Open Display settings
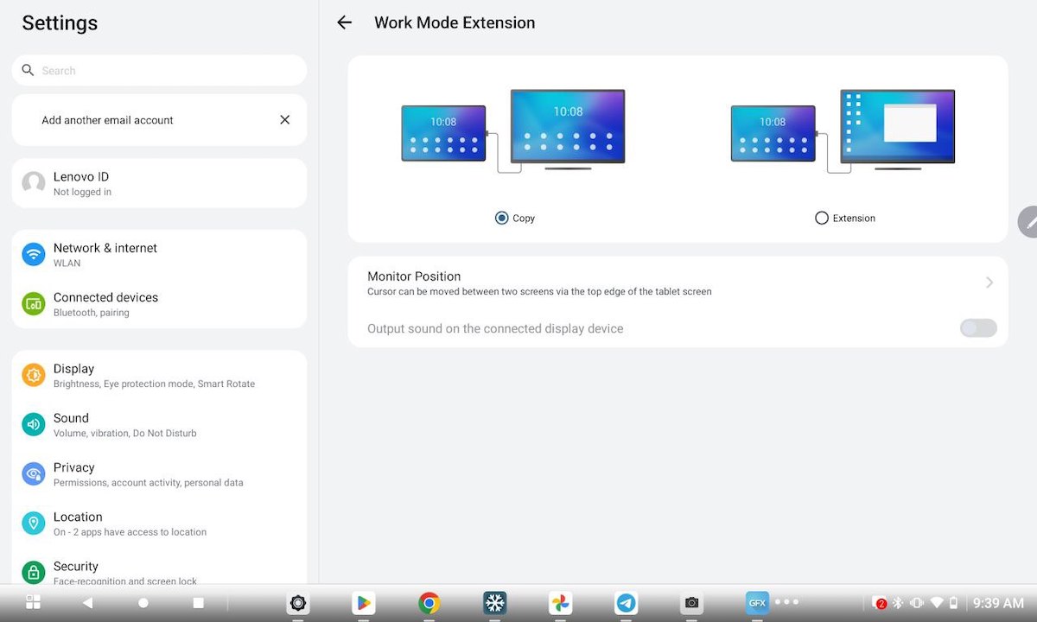Viewport: 1037px width, 622px height. click(x=159, y=375)
